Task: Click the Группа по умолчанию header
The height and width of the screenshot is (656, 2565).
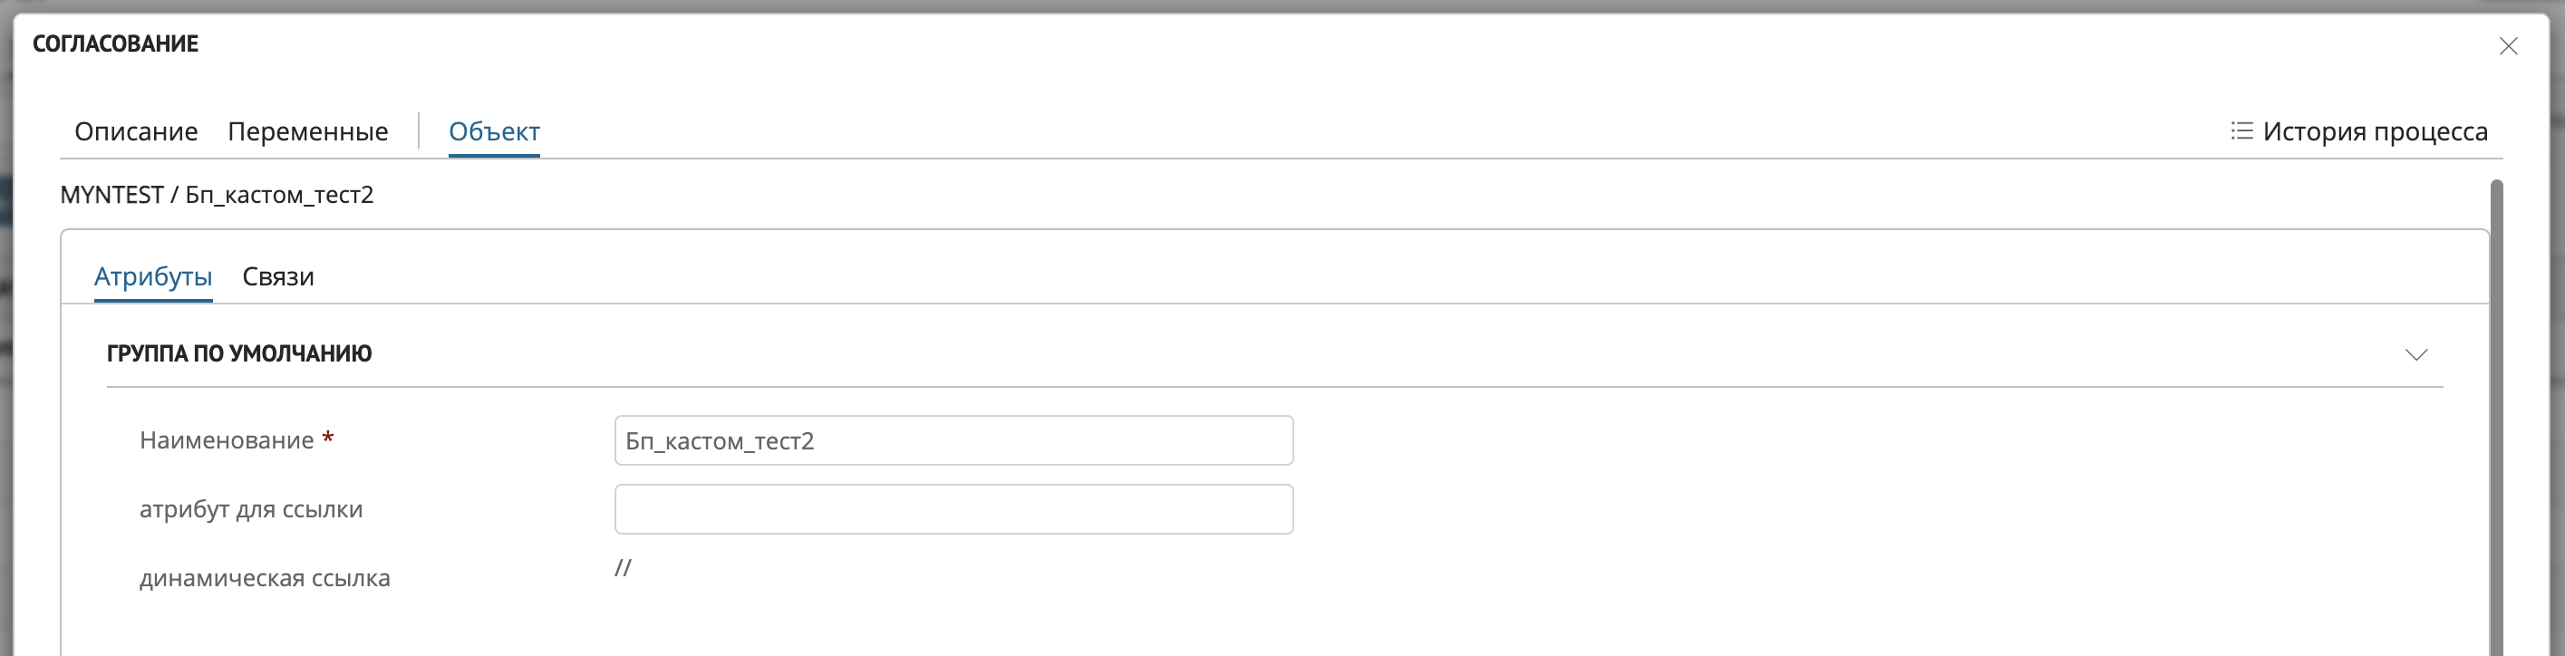Action: (239, 354)
